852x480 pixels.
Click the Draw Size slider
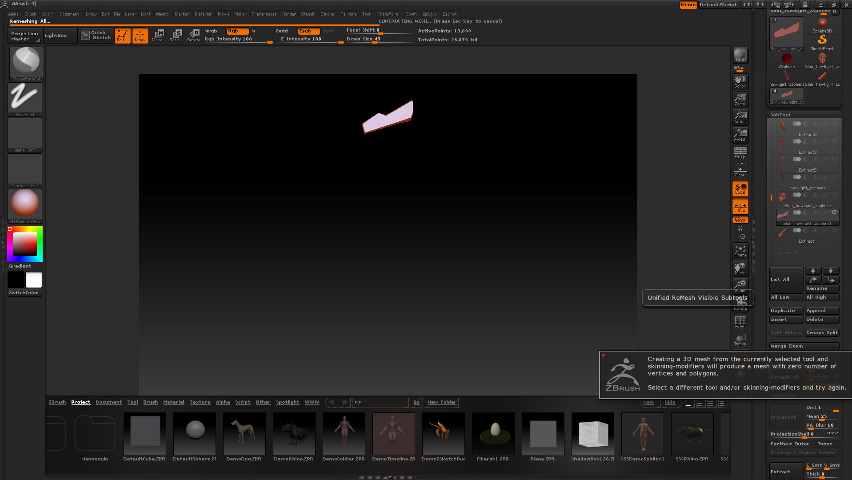[380, 40]
